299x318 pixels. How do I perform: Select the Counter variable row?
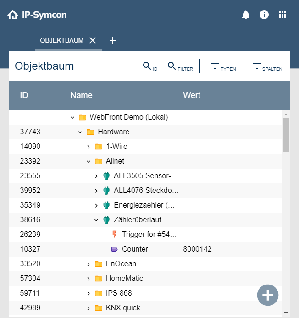tap(135, 249)
